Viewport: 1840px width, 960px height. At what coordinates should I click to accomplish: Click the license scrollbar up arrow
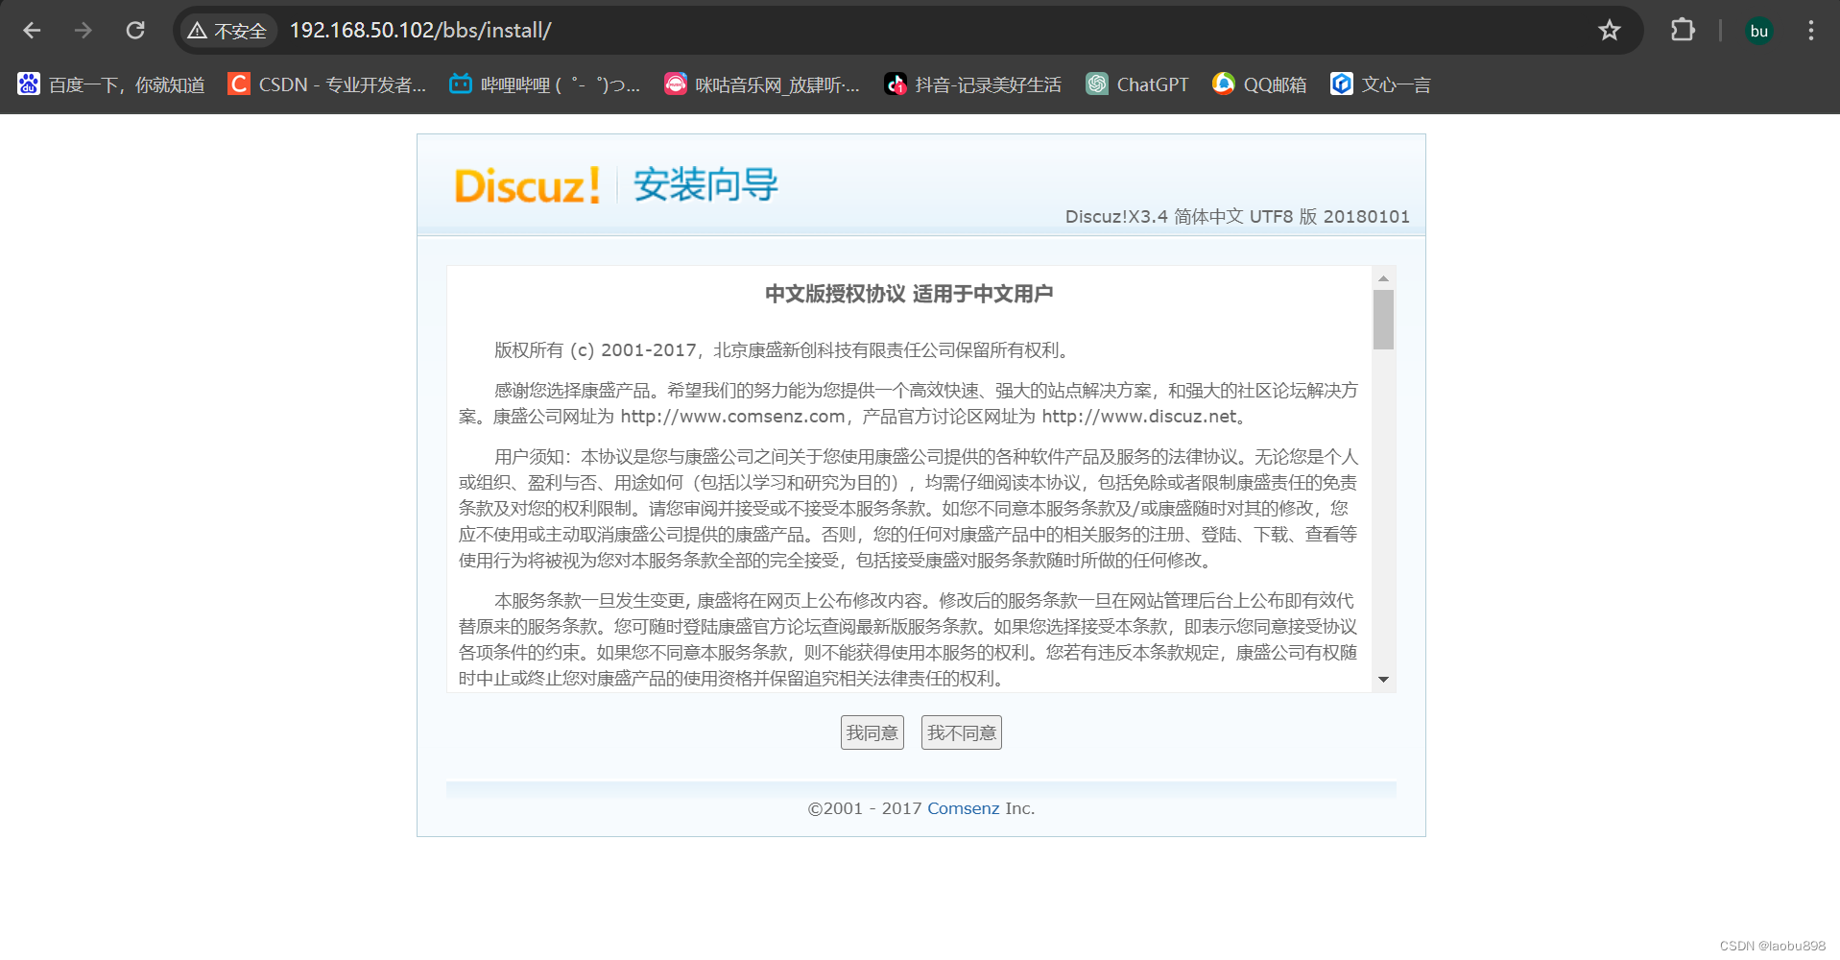1383,277
